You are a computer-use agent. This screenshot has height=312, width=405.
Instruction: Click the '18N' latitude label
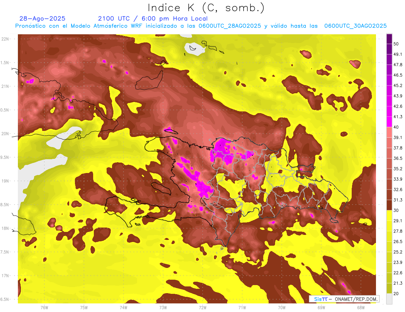click(5, 229)
